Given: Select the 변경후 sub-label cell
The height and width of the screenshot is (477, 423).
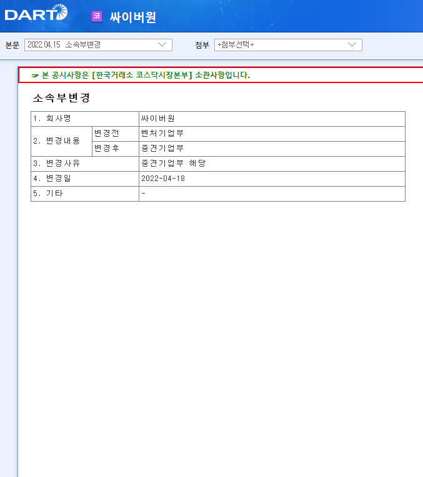Looking at the screenshot, I should click(116, 149).
